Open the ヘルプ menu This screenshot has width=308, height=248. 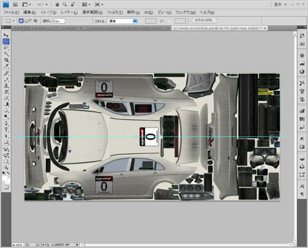(207, 12)
